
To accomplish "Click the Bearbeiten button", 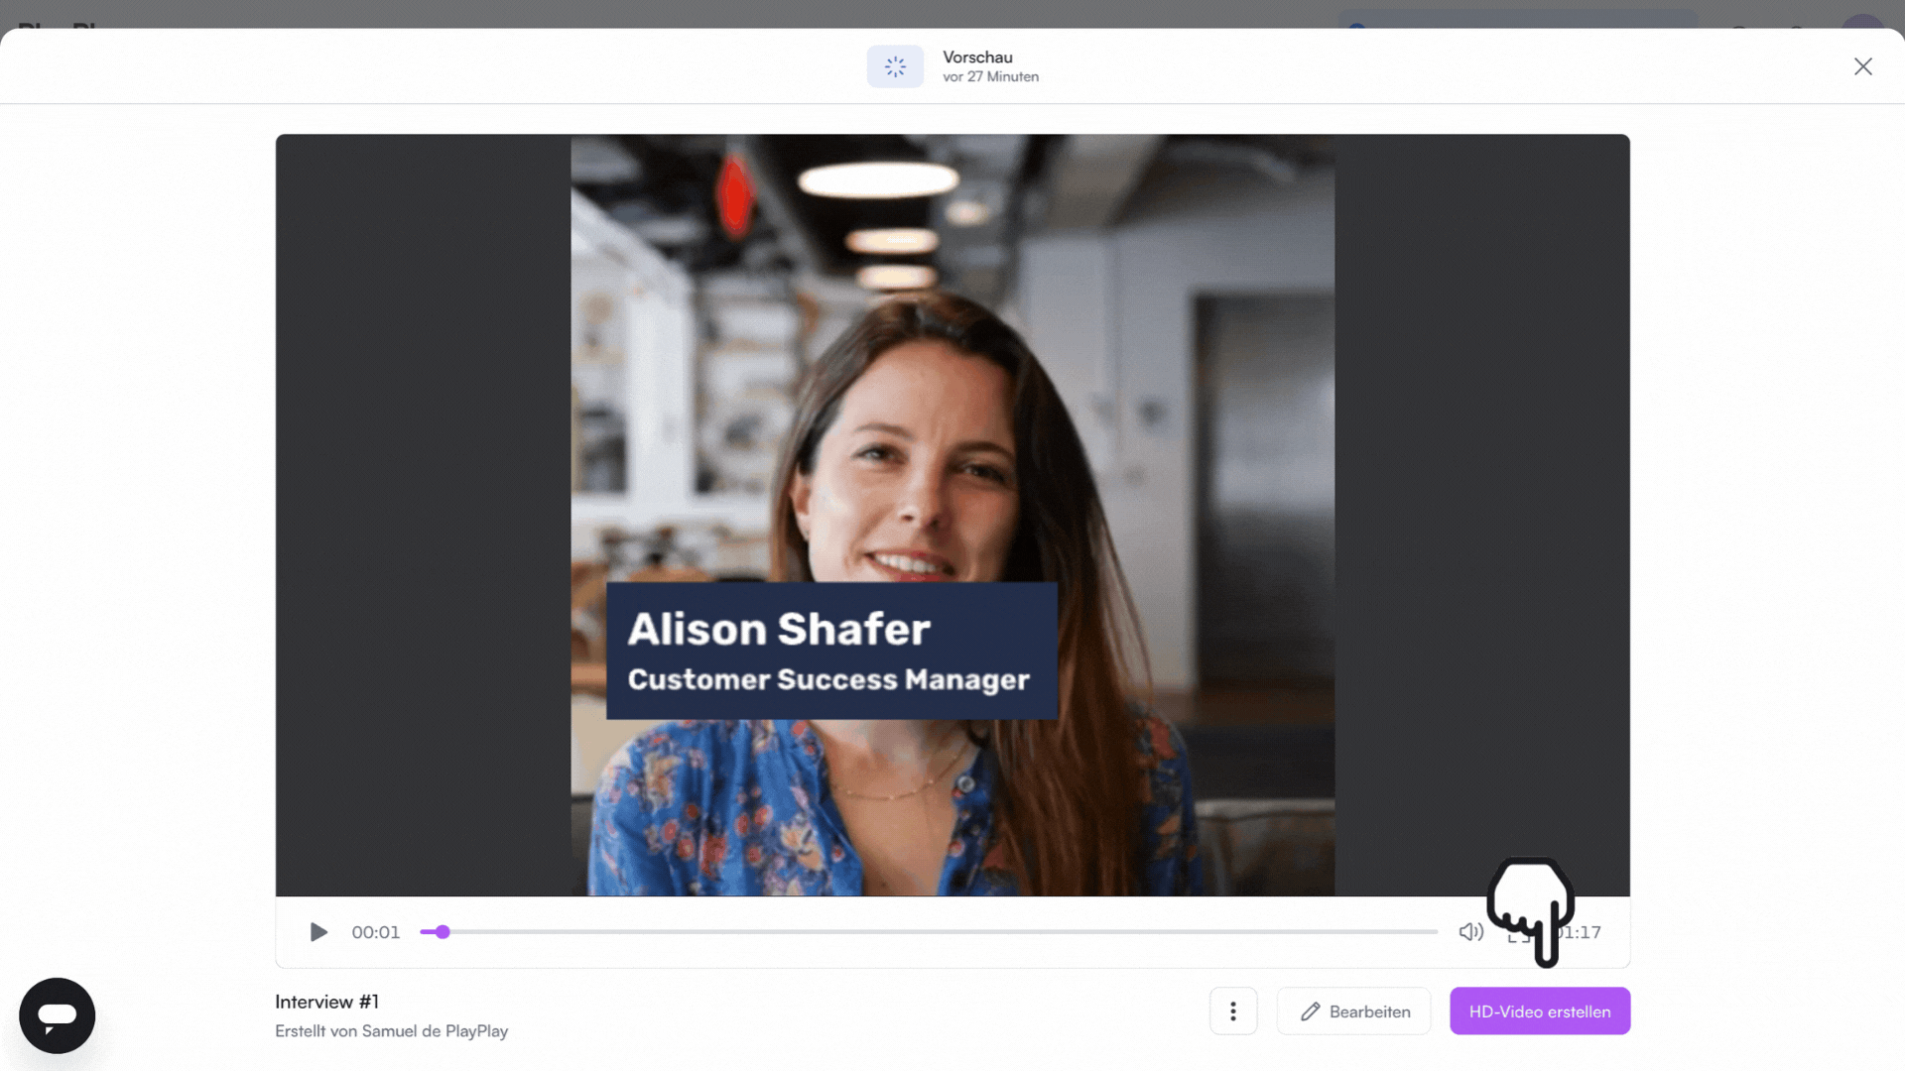I will pyautogui.click(x=1353, y=1011).
